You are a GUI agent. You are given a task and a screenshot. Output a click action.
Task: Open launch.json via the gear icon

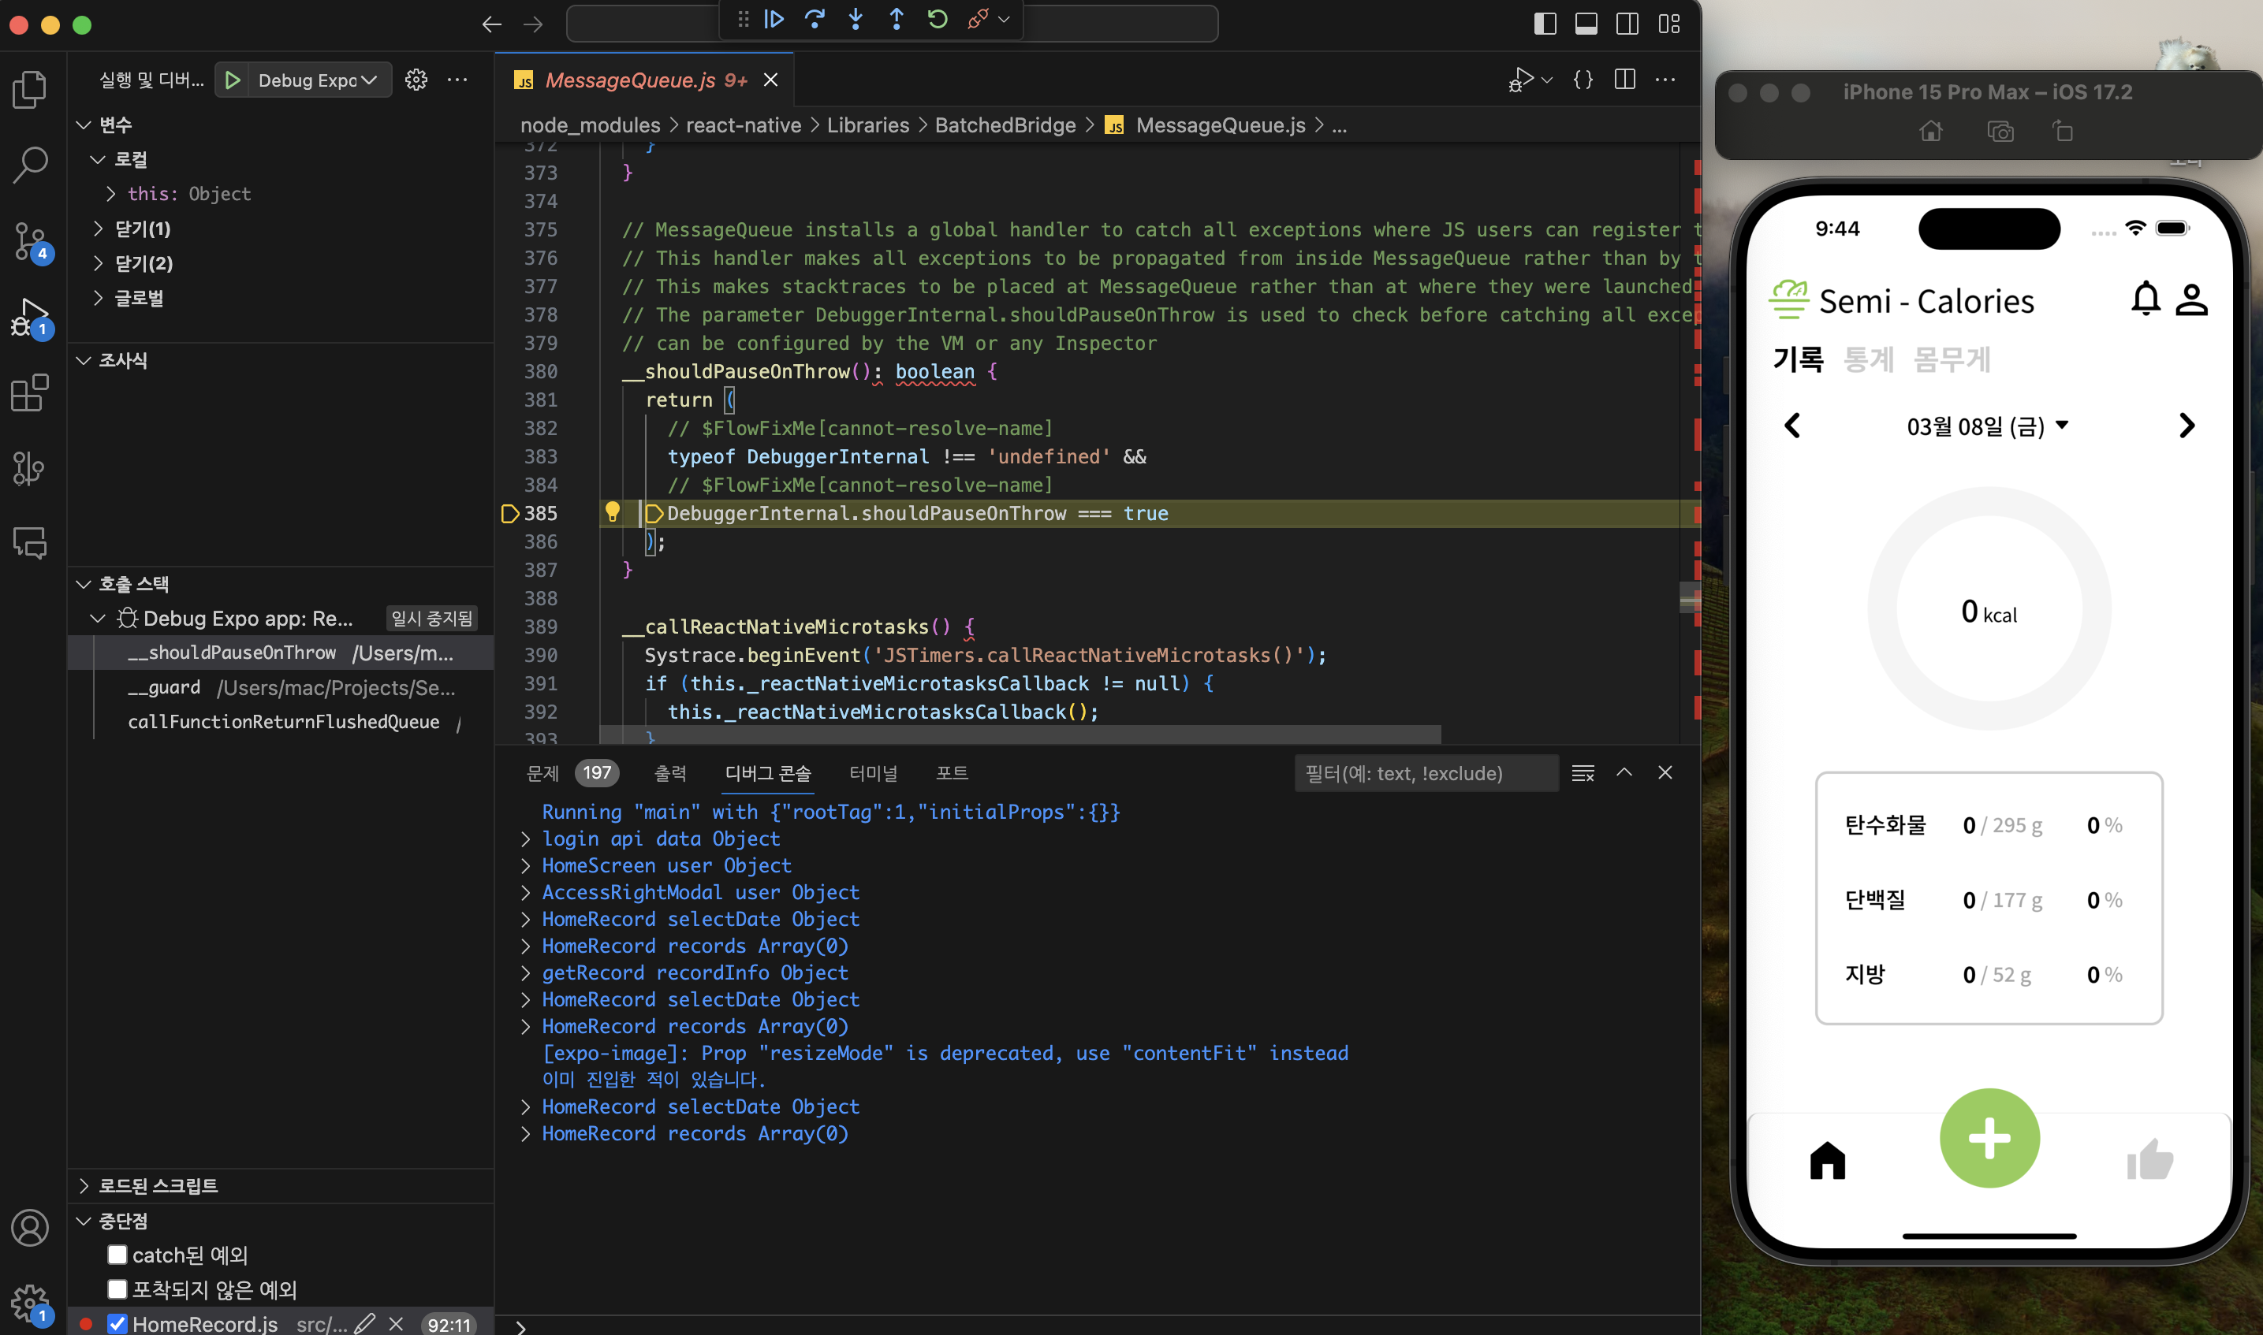[x=416, y=80]
